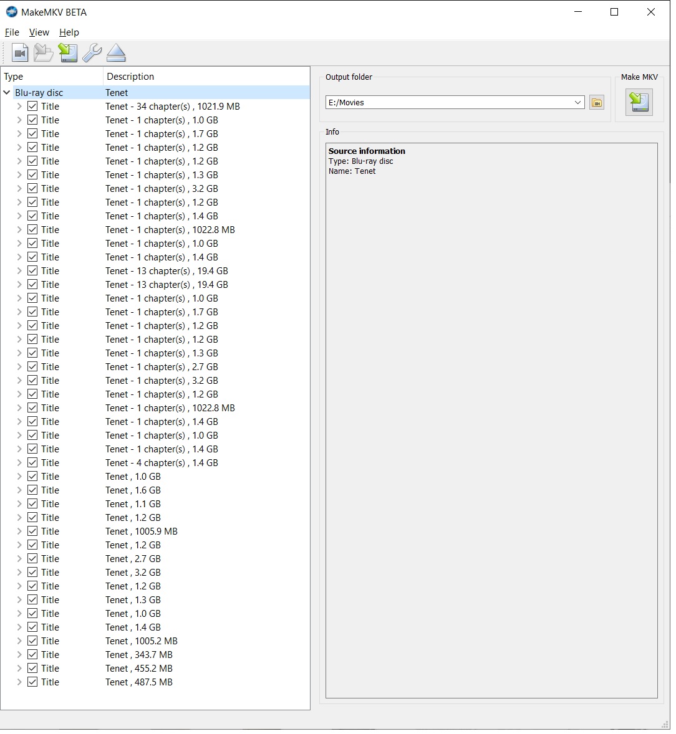
Task: Deselect the Tenet, 1005.2 MB title checkbox
Action: [x=32, y=641]
